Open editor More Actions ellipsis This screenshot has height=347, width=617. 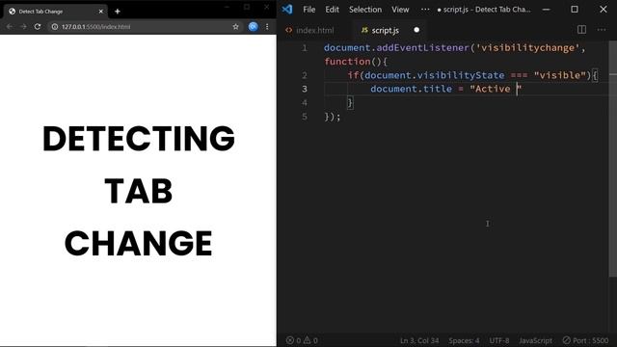click(602, 30)
